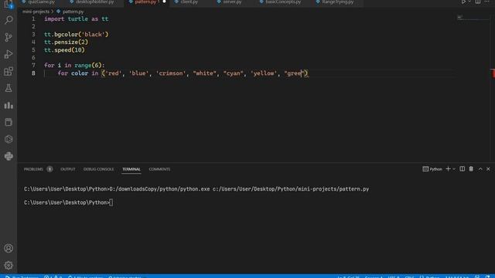The image size is (495, 278).
Task: Open the Testing flask view
Action: [9, 88]
